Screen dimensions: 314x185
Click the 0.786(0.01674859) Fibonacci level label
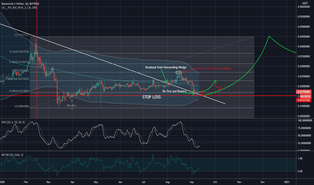(19, 91)
